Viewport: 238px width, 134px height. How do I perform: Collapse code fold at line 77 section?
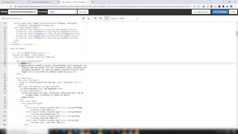coord(7,55)
